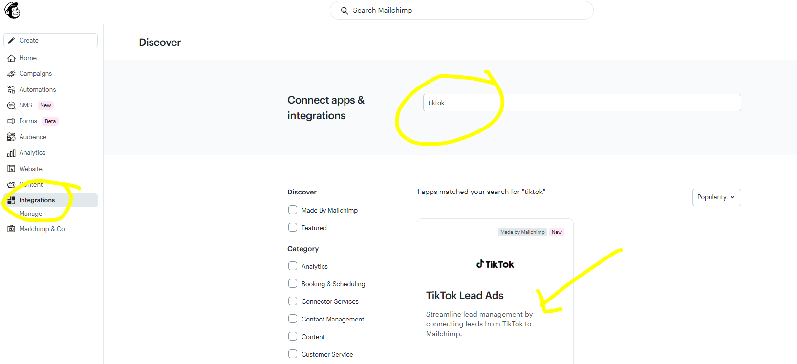Click the TikTok Lead Ads card description
797x364 pixels.
(479, 324)
